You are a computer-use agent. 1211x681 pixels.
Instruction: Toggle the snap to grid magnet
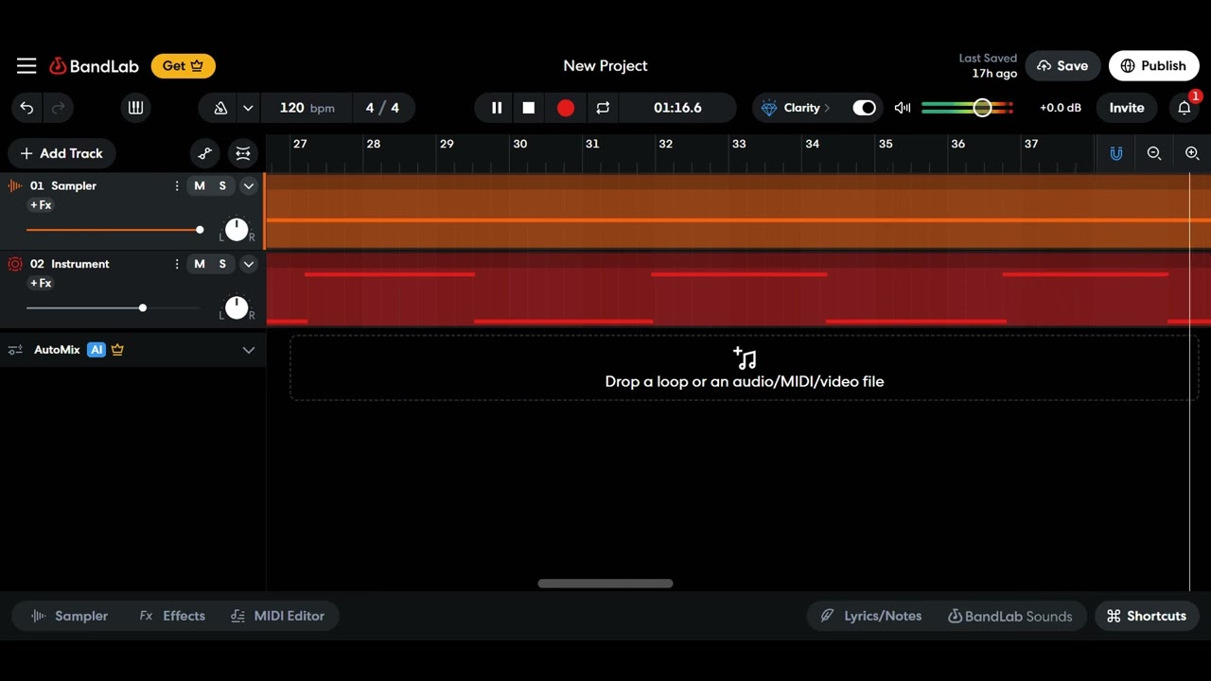pyautogui.click(x=1116, y=153)
